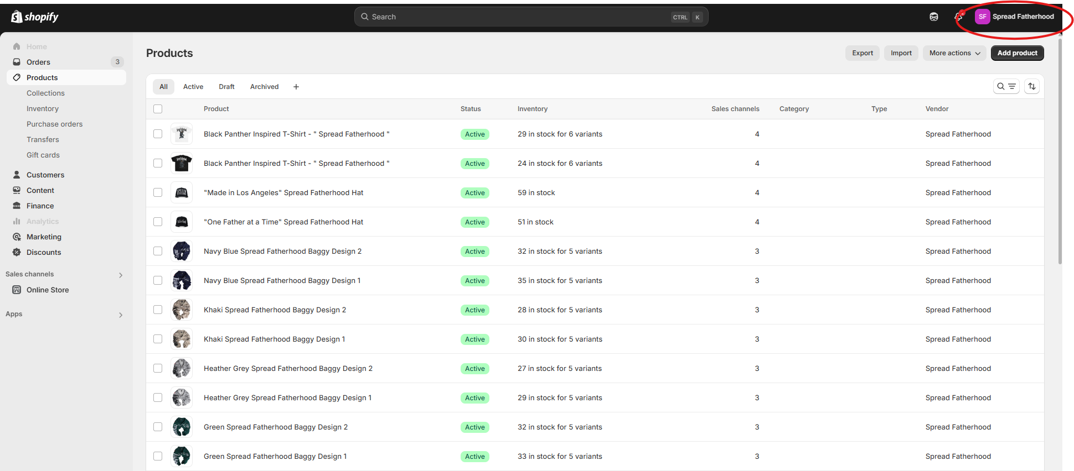Click the Online Store icon
Viewport: 1074px width, 471px height.
click(x=17, y=290)
